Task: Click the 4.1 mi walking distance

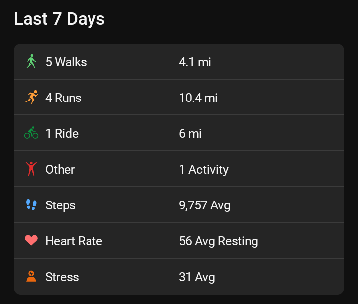Action: [195, 62]
